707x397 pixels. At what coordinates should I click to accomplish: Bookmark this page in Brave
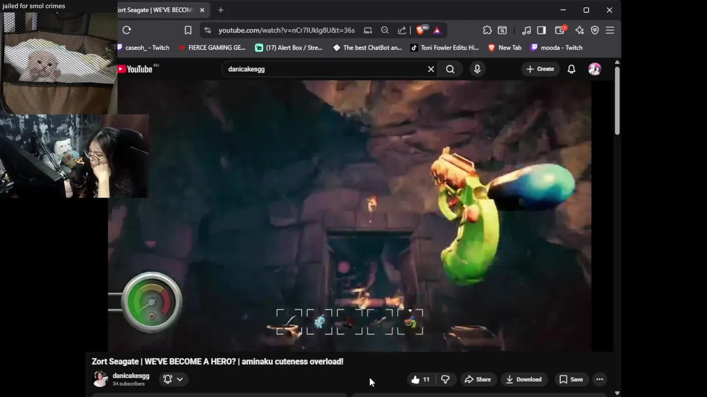tap(188, 30)
